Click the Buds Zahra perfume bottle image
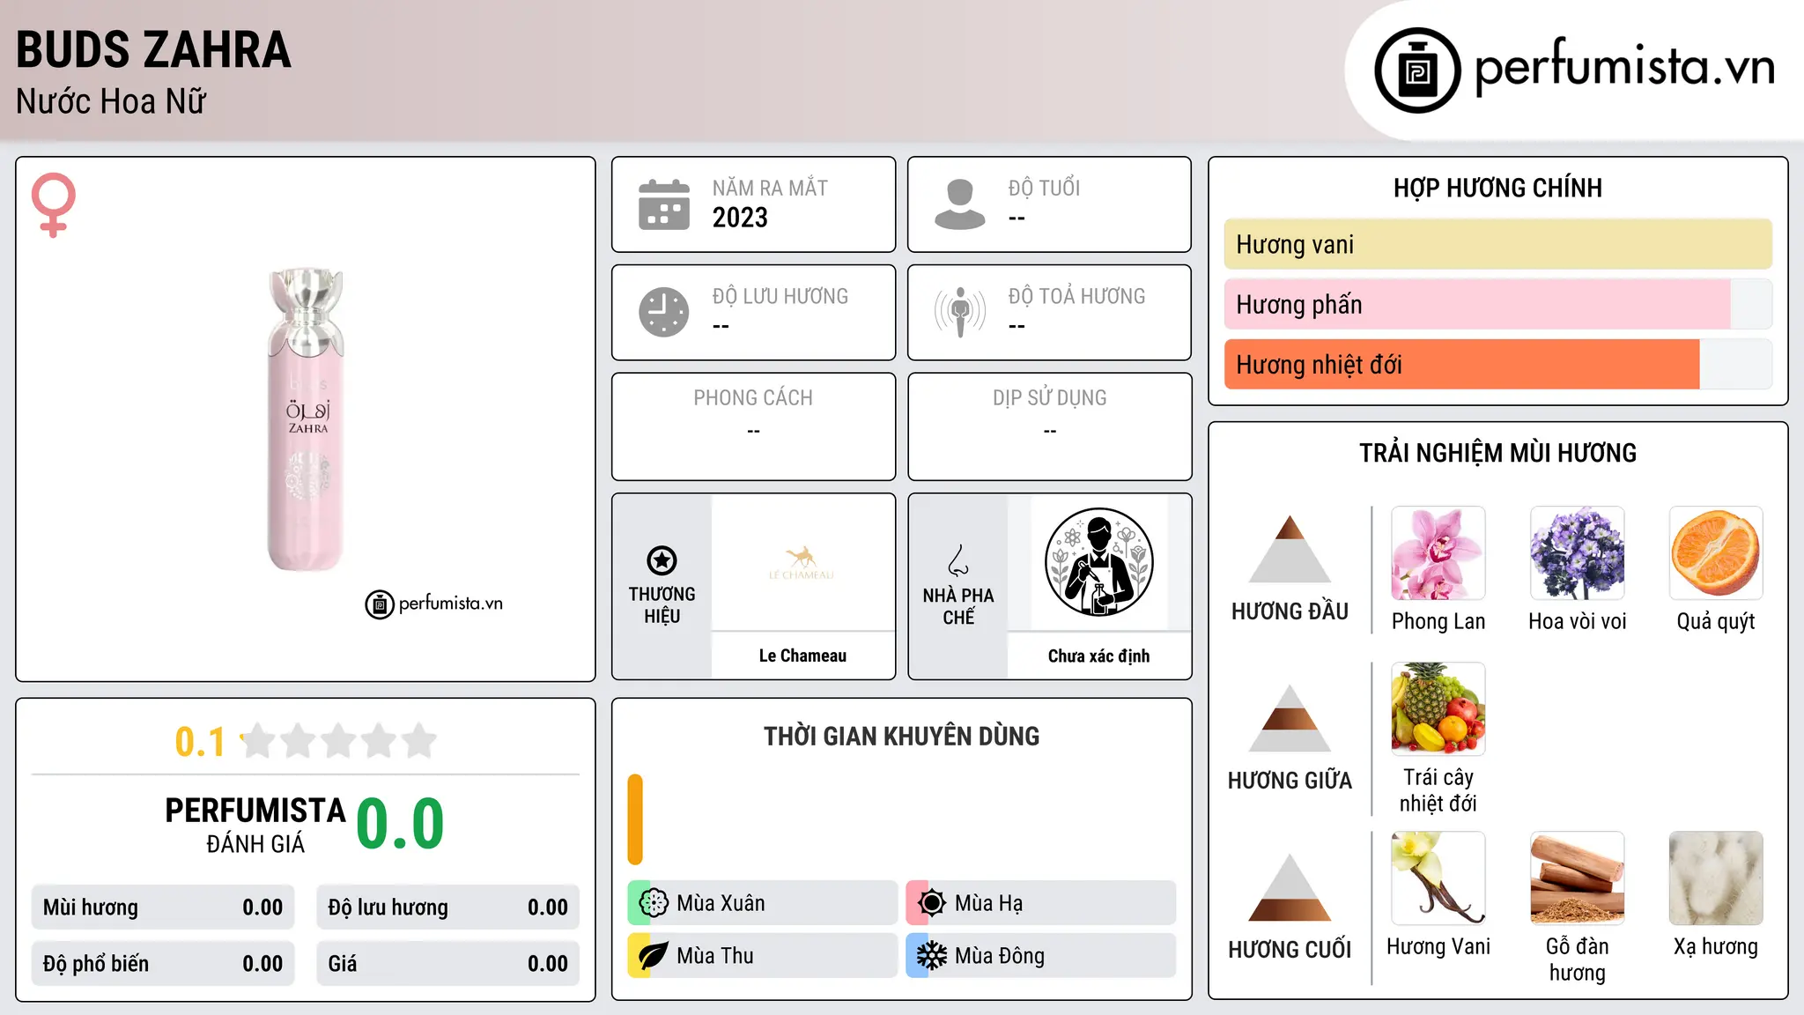 coord(306,419)
